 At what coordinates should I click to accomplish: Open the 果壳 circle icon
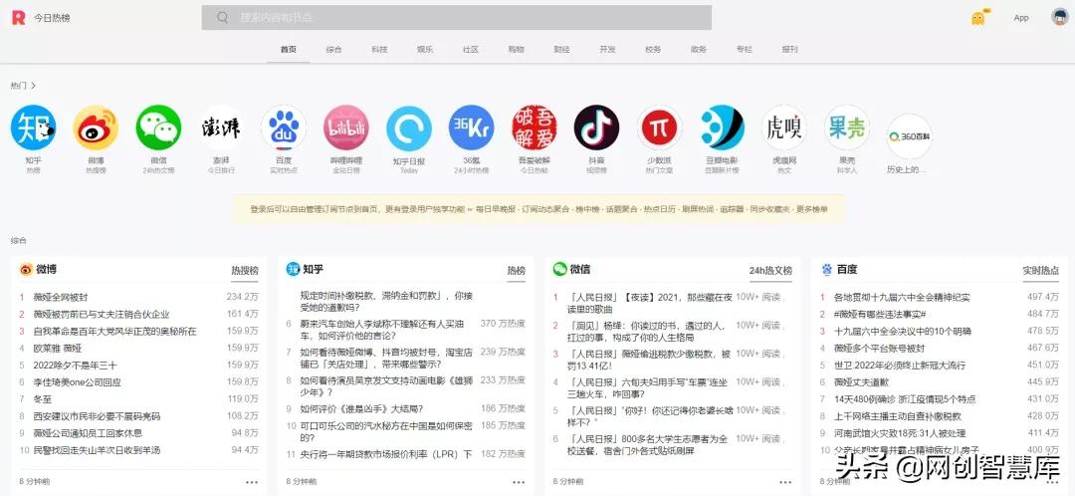[x=847, y=127]
